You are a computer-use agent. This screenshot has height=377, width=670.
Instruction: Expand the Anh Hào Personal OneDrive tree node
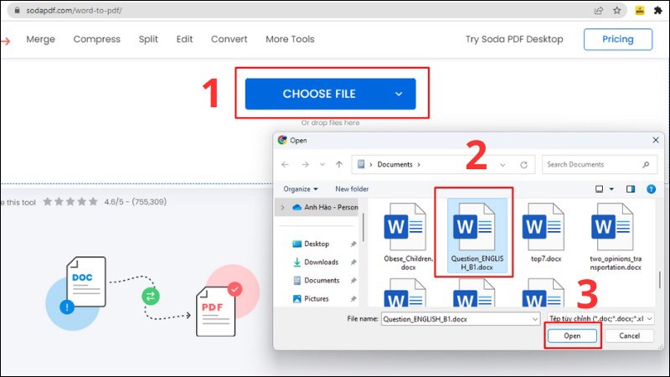[x=283, y=207]
